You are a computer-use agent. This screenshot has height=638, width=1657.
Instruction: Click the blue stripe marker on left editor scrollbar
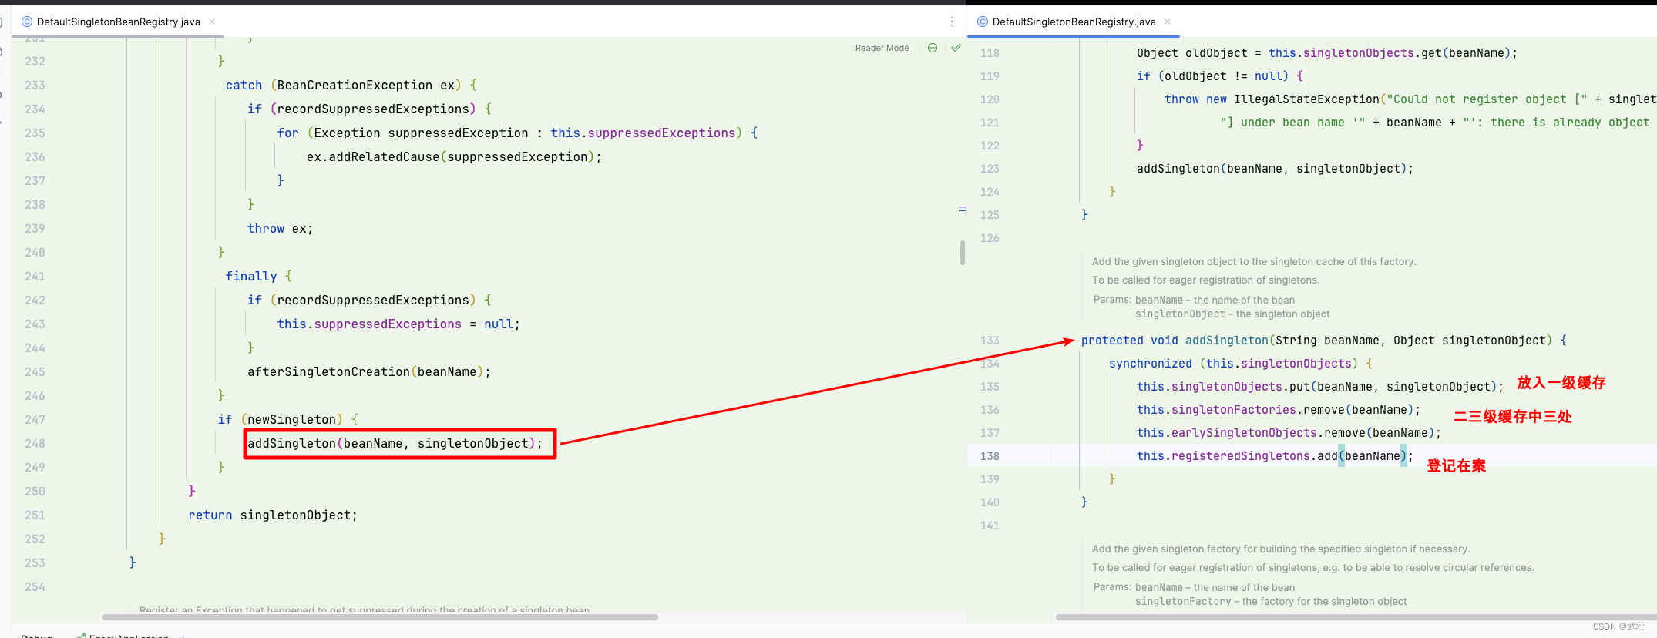pos(963,210)
